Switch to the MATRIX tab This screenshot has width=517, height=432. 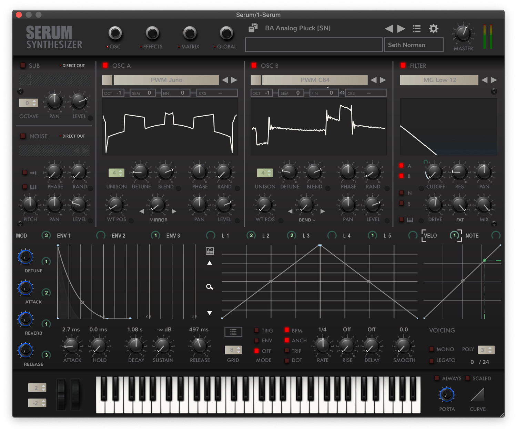[190, 33]
